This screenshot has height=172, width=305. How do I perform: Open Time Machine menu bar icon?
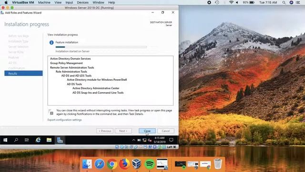coord(217,2)
